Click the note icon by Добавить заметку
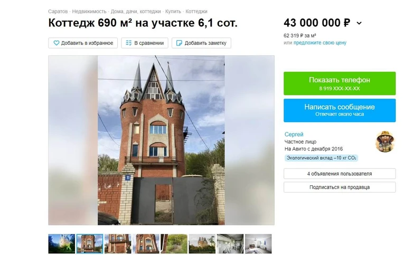The image size is (405, 255). pos(178,43)
